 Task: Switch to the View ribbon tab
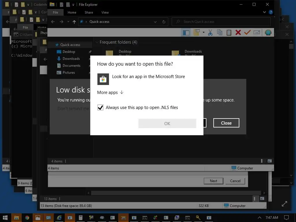click(x=105, y=12)
